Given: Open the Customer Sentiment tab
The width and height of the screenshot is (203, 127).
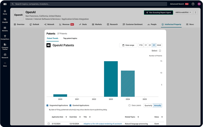Looking at the screenshot, I should tap(133, 24).
